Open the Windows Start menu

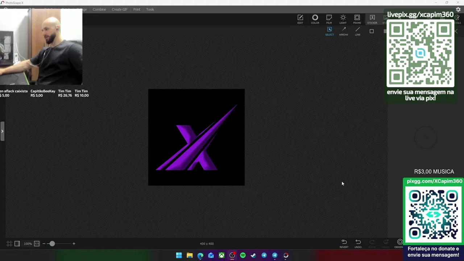tap(179, 256)
